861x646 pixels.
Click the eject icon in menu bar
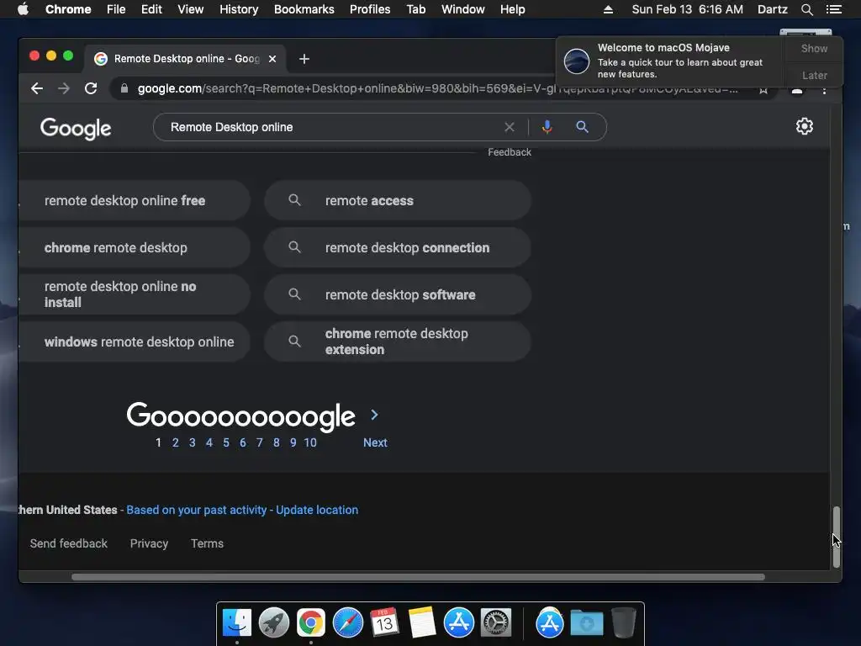[609, 9]
